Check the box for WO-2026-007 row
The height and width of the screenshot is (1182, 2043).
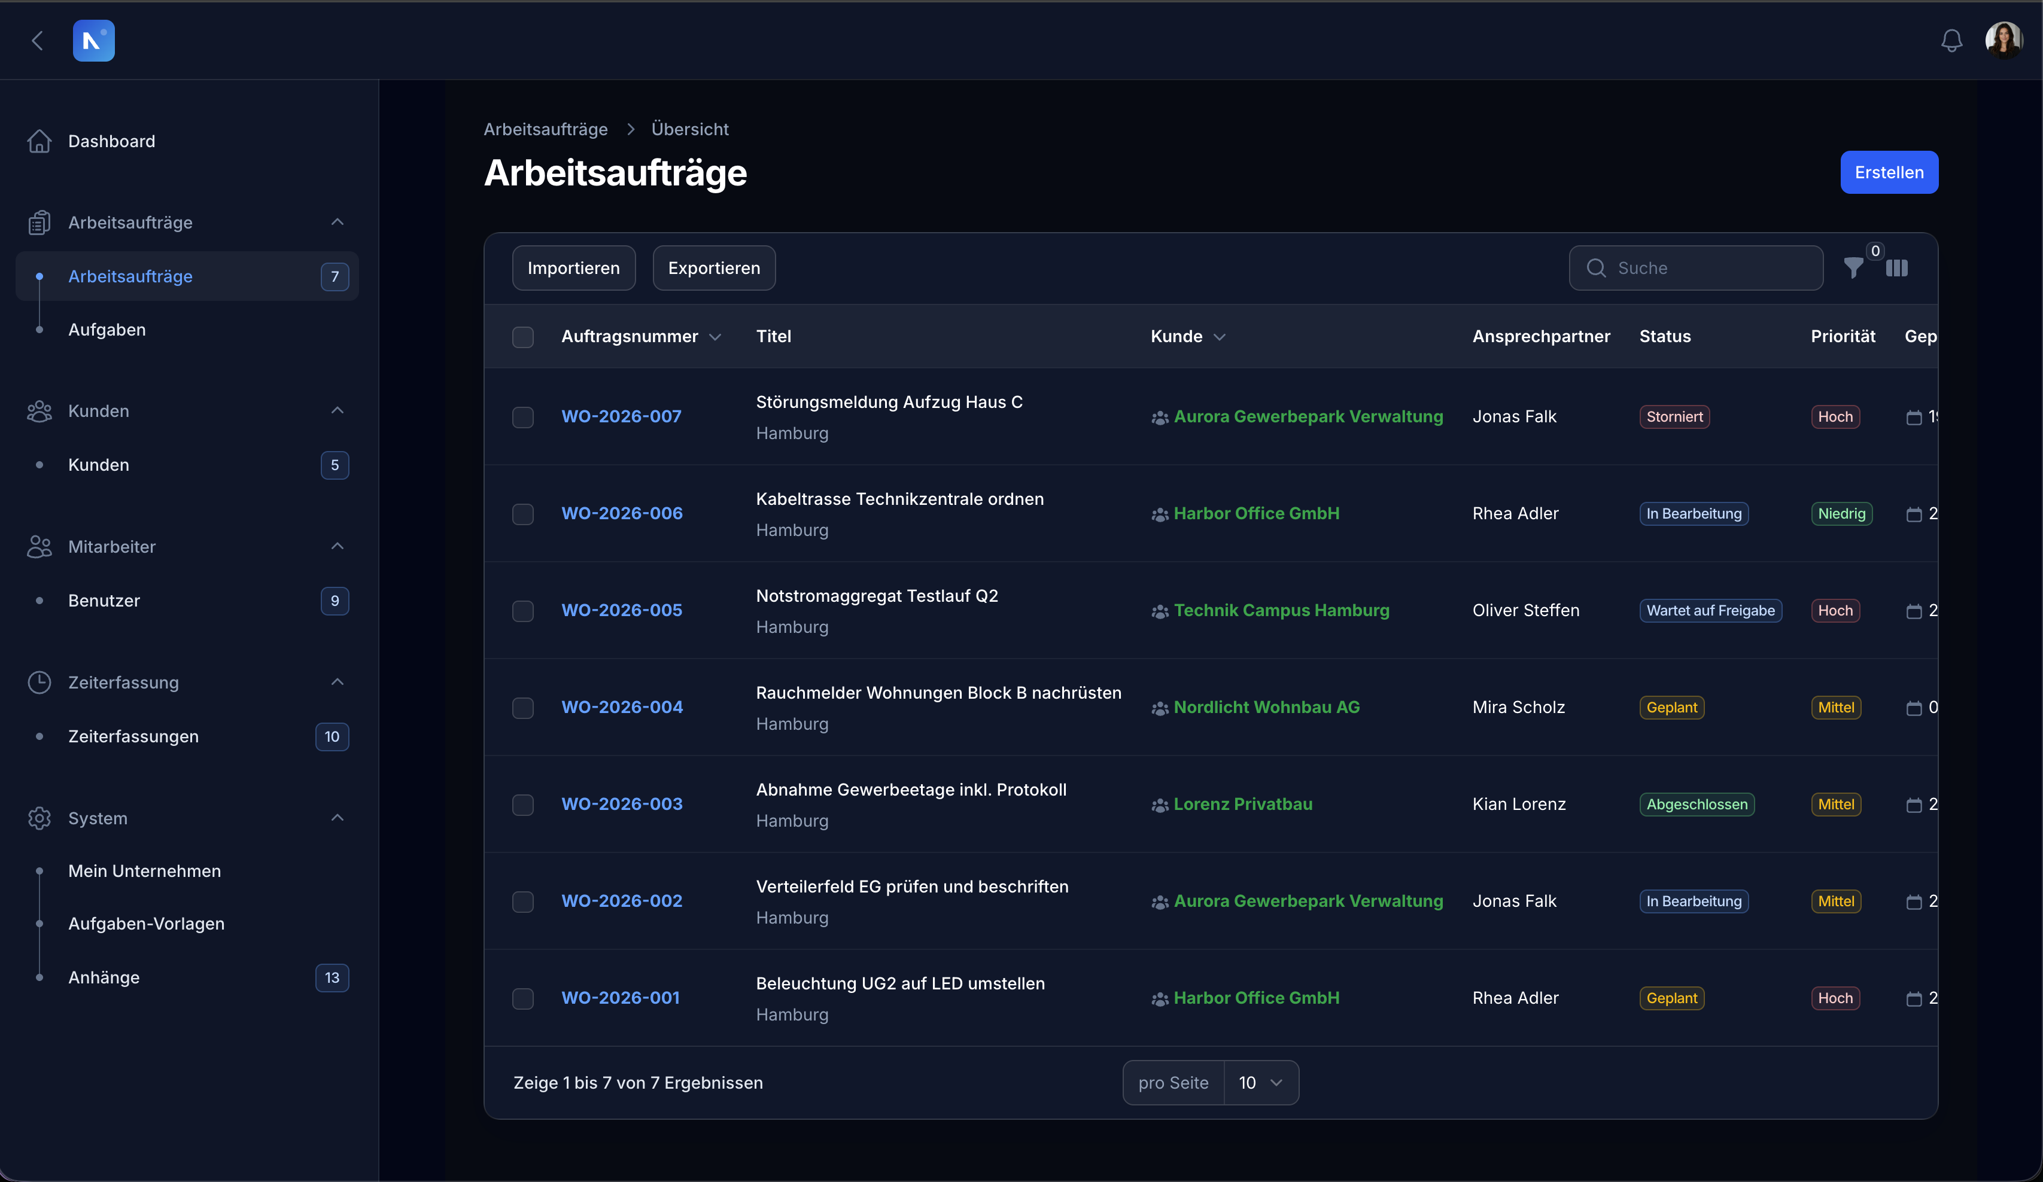[523, 417]
